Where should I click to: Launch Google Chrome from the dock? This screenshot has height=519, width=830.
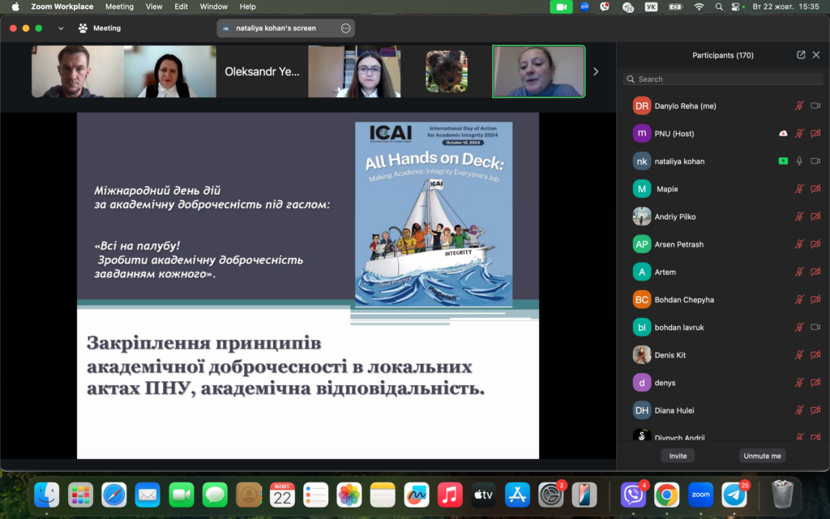666,495
